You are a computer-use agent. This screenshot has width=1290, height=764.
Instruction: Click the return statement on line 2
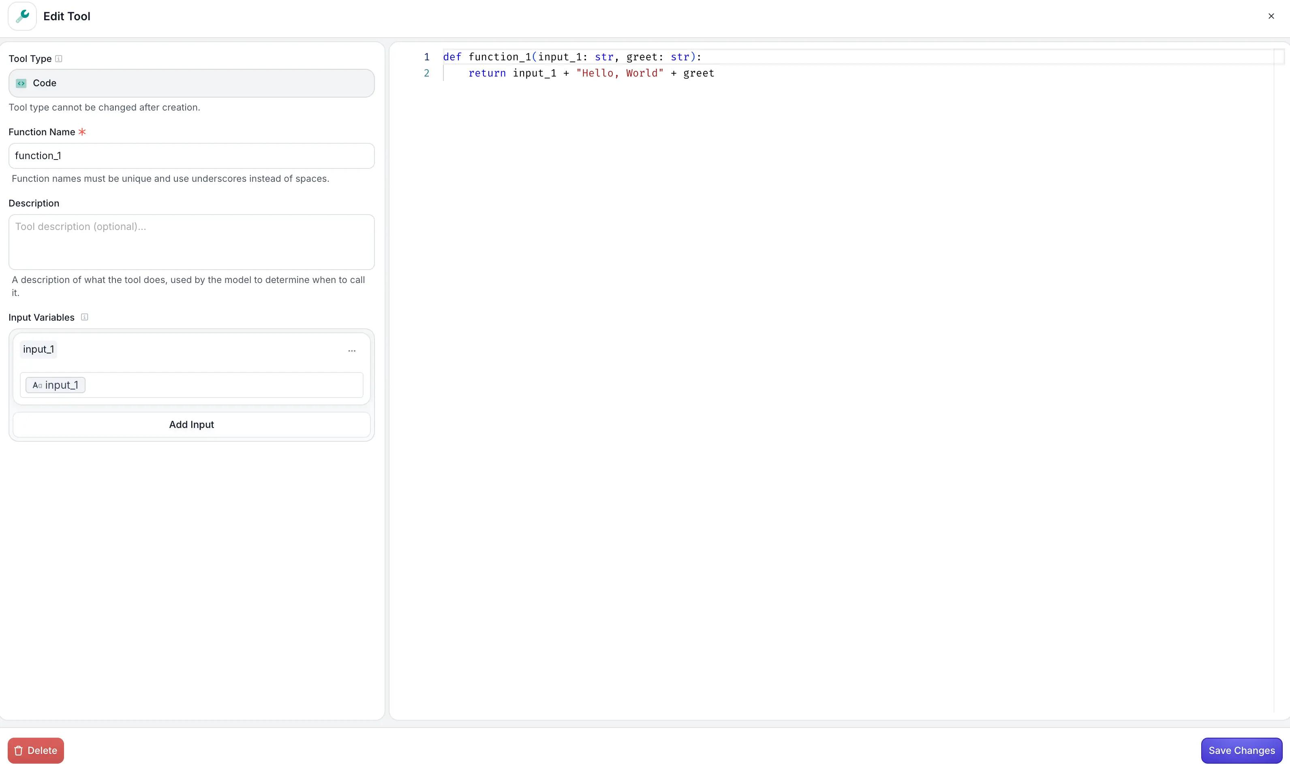(x=487, y=74)
